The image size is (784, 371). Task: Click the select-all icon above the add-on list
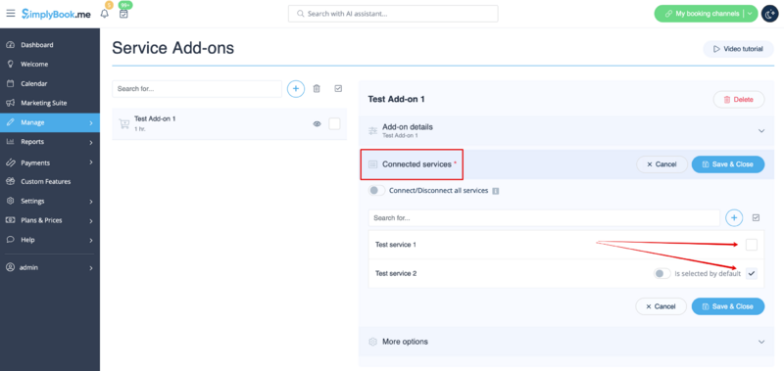coord(338,88)
